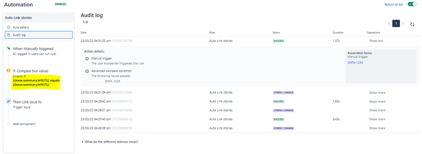Click the refresh audit log icon
The image size is (422, 154).
(412, 24)
